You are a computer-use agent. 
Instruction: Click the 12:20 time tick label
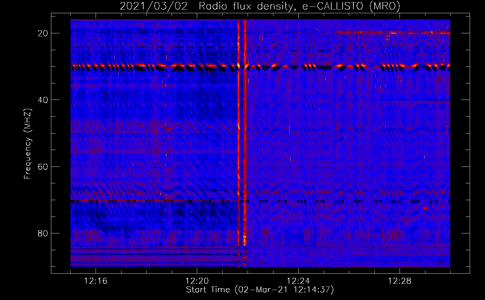[197, 281]
